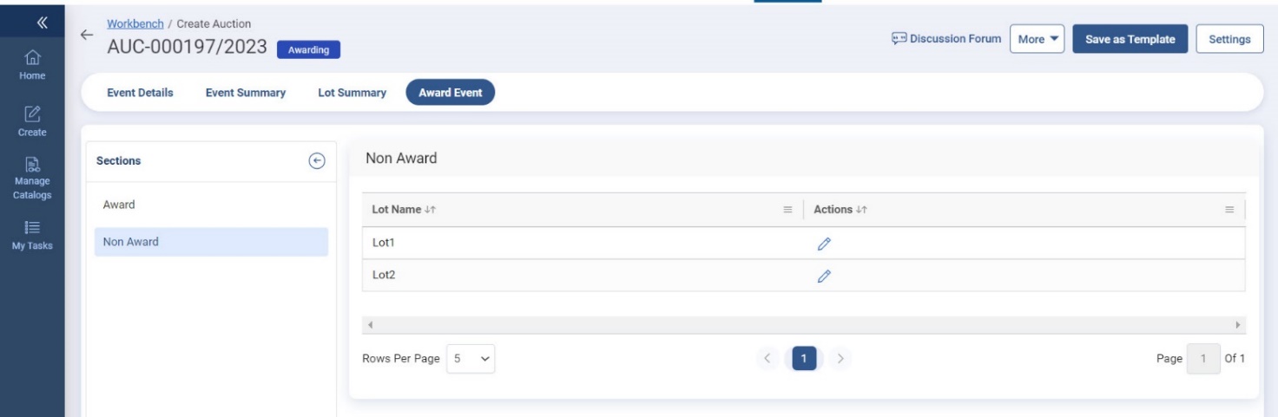Viewport: 1278px width, 417px height.
Task: Open the Discussion Forum
Action: 946,39
